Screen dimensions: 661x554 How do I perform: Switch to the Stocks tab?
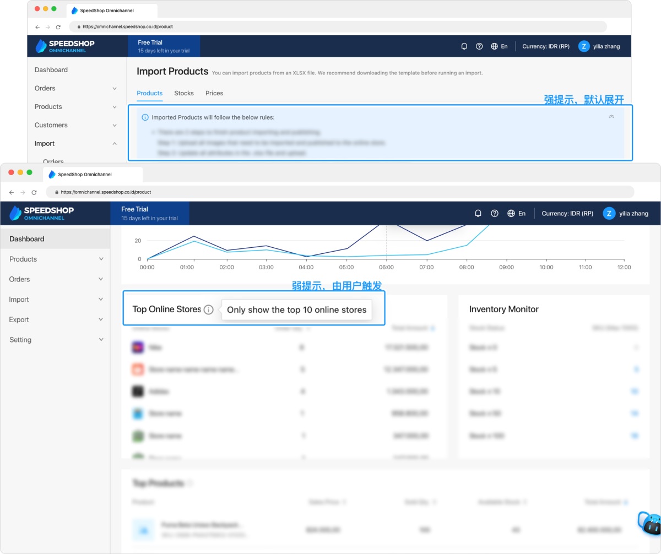(x=184, y=93)
